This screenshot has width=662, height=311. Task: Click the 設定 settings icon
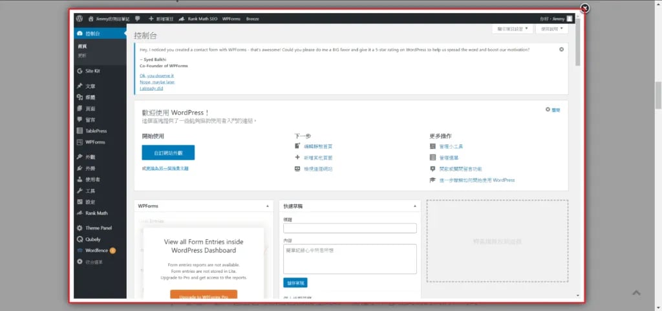click(80, 202)
